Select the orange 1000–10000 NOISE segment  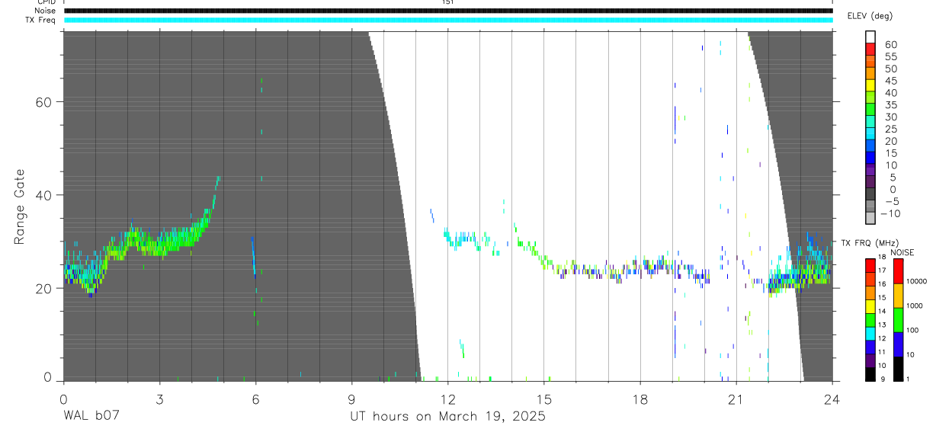(x=898, y=296)
